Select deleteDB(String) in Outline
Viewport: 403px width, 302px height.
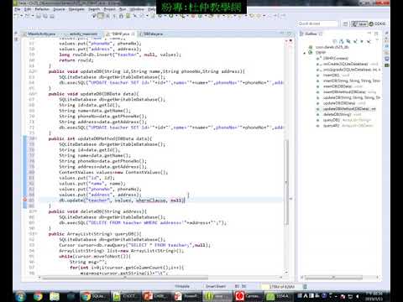pos(338,114)
